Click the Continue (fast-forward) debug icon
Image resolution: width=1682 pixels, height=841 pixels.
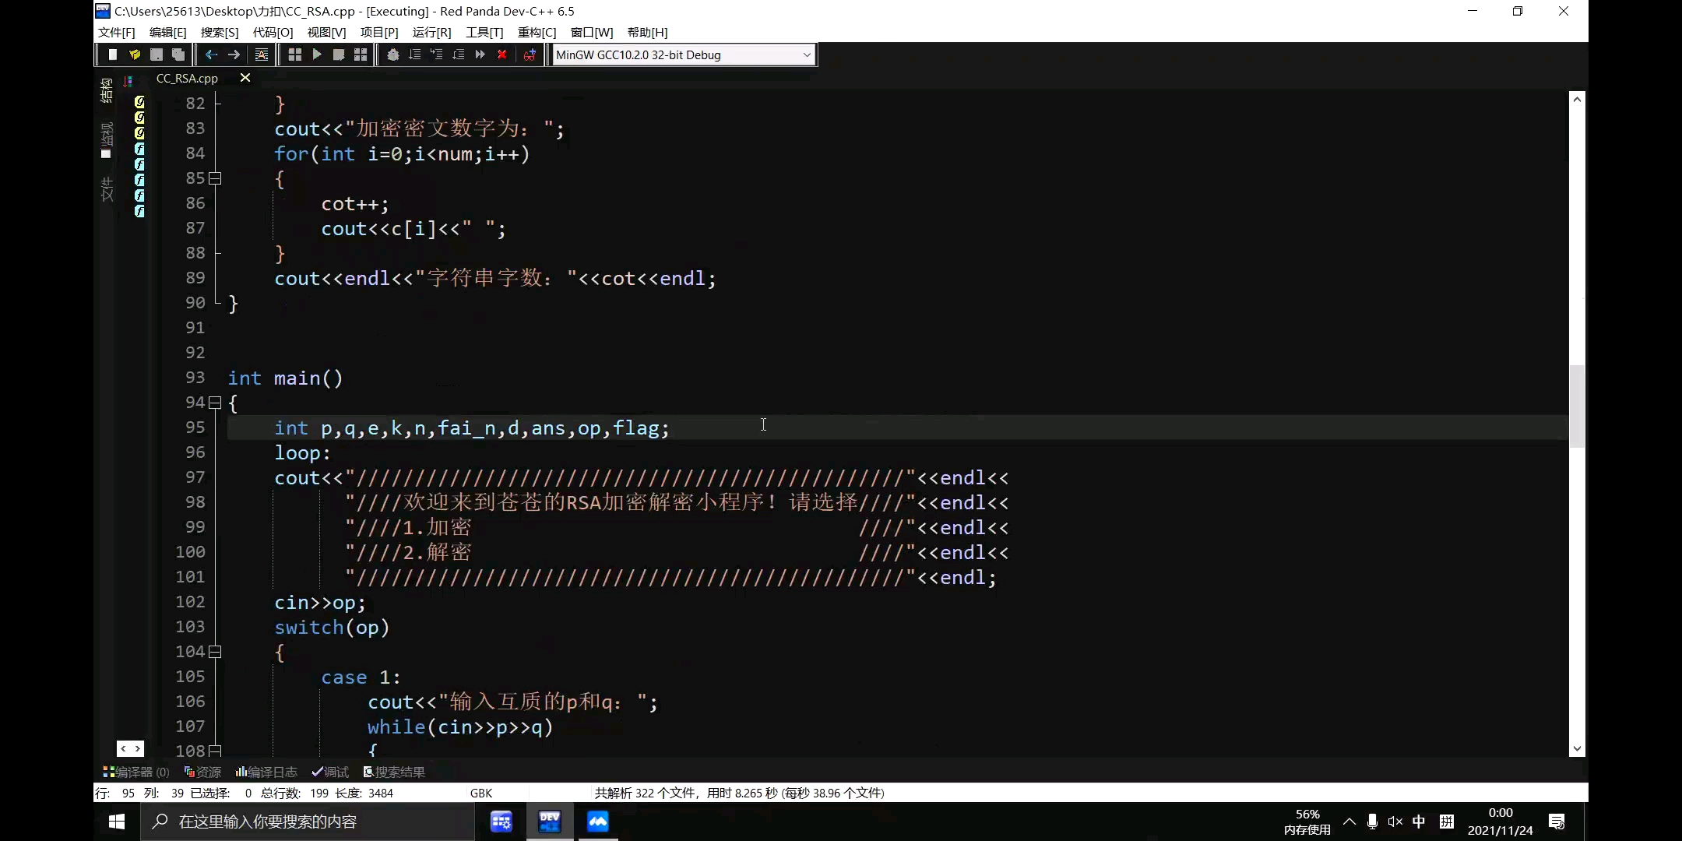pos(480,55)
